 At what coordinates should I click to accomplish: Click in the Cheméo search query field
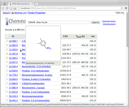click(59, 22)
